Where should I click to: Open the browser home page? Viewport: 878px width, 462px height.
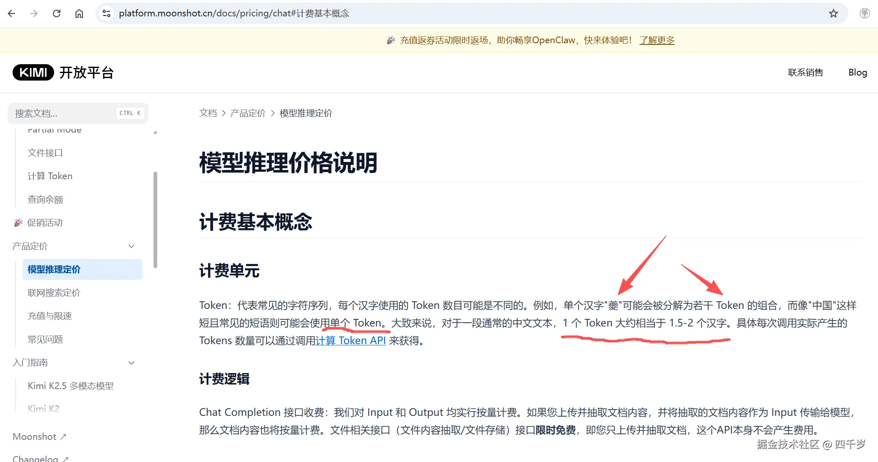click(x=79, y=13)
